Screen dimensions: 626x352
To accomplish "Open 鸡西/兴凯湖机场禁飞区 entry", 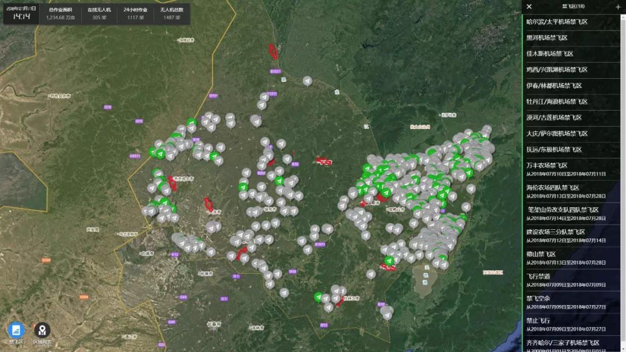I will click(556, 69).
